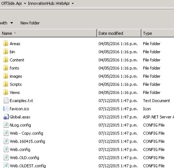Select the fonts folder icon
The image size is (174, 168).
[x=5, y=68]
